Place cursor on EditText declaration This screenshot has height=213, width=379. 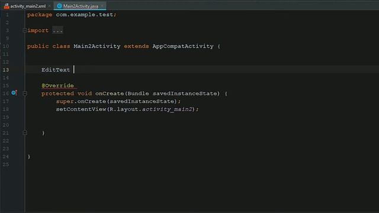[x=56, y=70]
